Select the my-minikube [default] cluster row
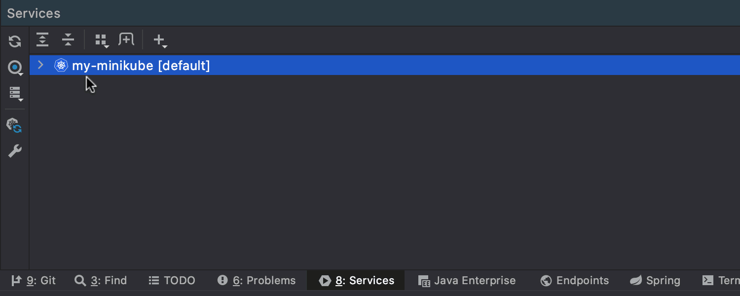Image resolution: width=740 pixels, height=296 pixels. tap(385, 65)
